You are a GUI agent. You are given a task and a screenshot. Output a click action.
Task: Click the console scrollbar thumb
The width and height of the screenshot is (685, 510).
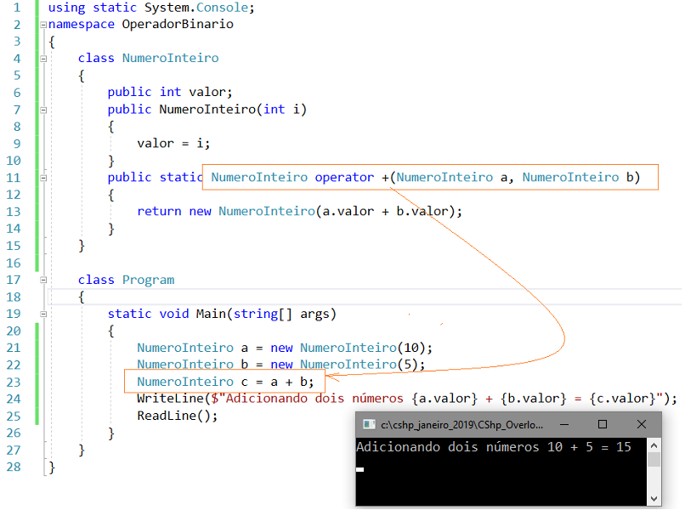tap(654, 459)
